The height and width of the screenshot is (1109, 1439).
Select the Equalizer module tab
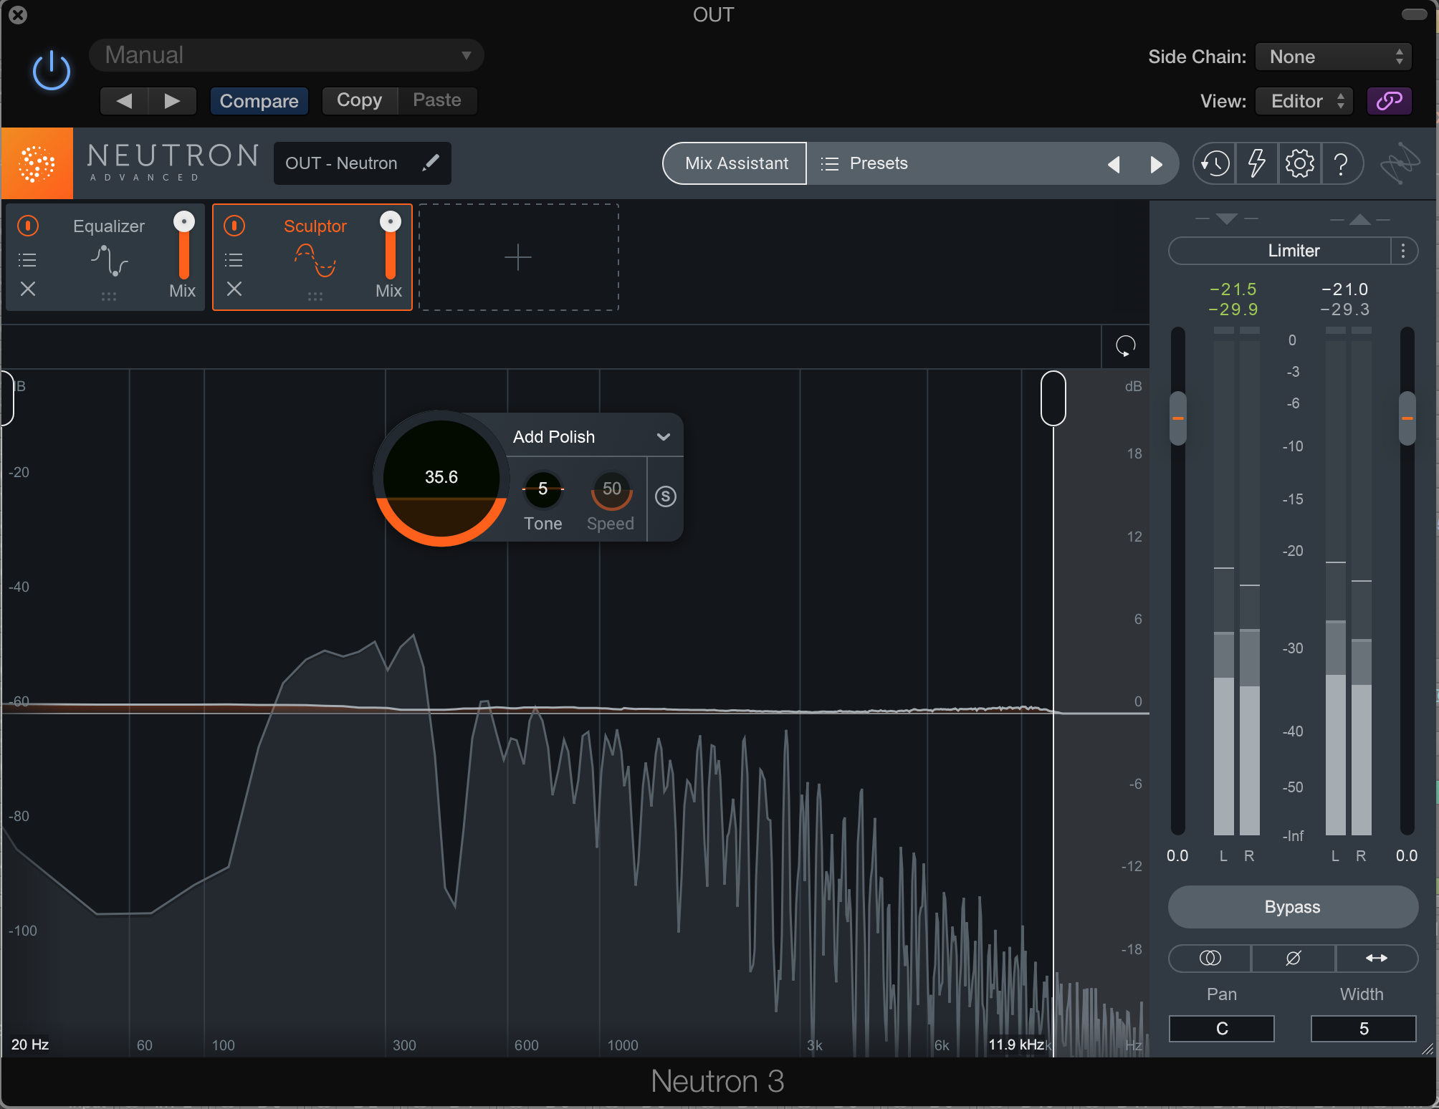pos(105,257)
